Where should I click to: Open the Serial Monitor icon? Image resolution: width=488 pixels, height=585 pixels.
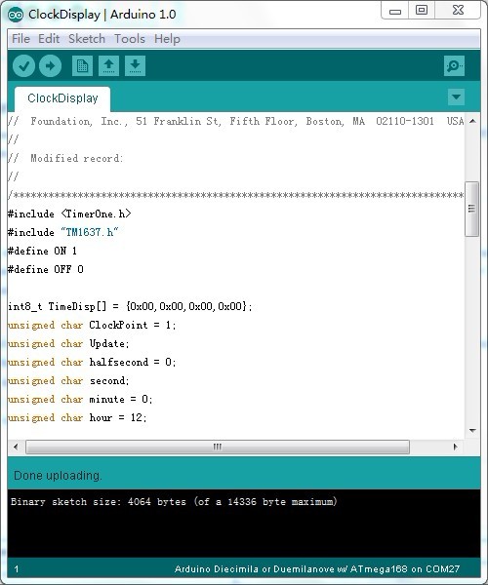click(x=454, y=66)
